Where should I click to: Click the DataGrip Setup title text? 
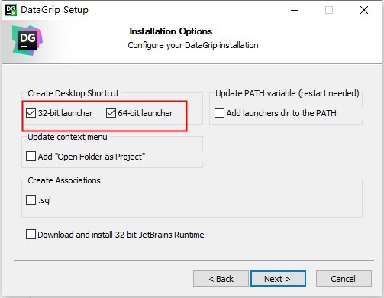click(54, 10)
